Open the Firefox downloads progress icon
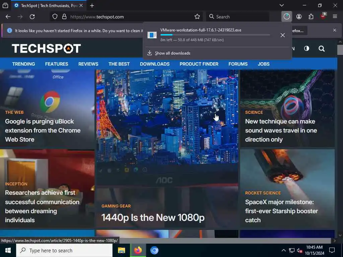This screenshot has width=343, height=257. [x=287, y=17]
